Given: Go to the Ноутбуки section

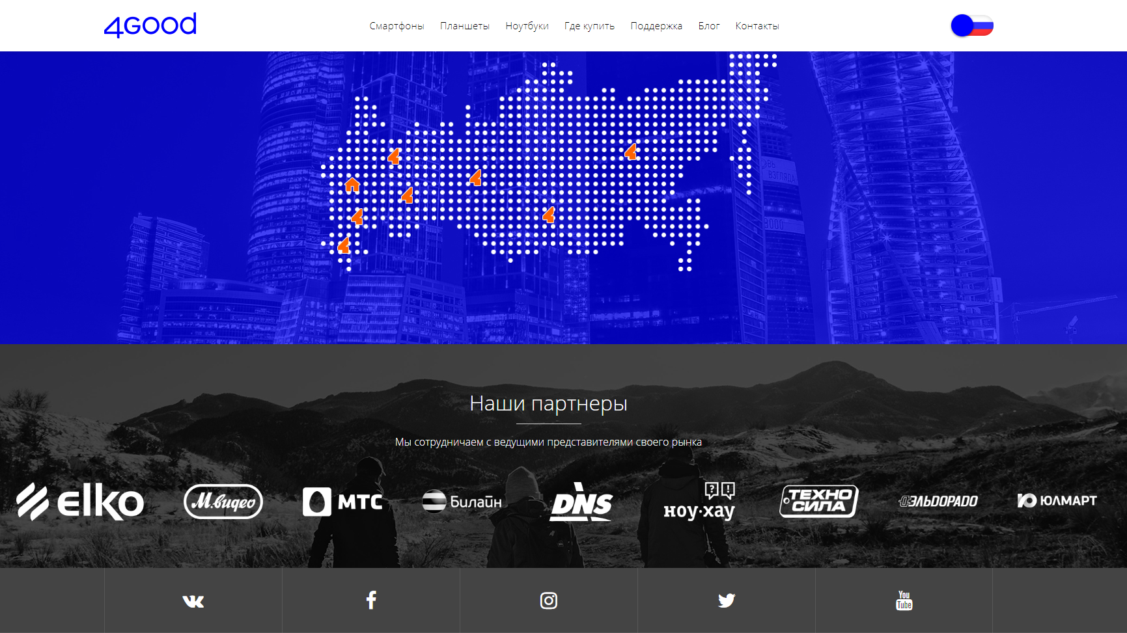Looking at the screenshot, I should 527,26.
